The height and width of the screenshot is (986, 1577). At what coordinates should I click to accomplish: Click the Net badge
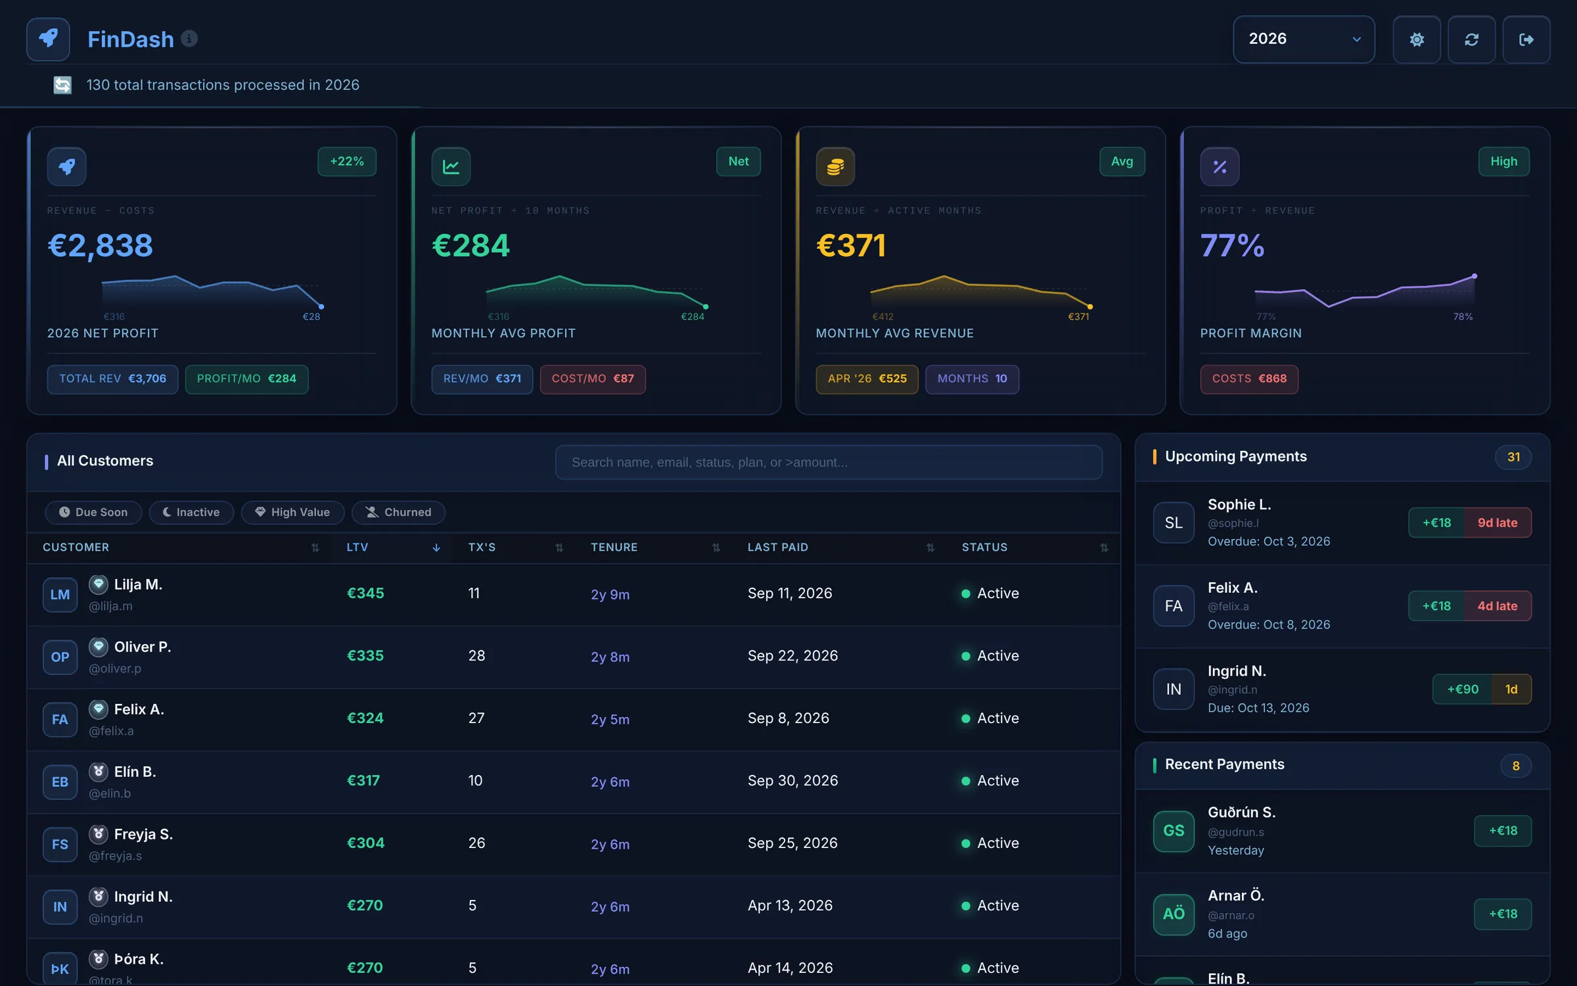click(x=739, y=161)
